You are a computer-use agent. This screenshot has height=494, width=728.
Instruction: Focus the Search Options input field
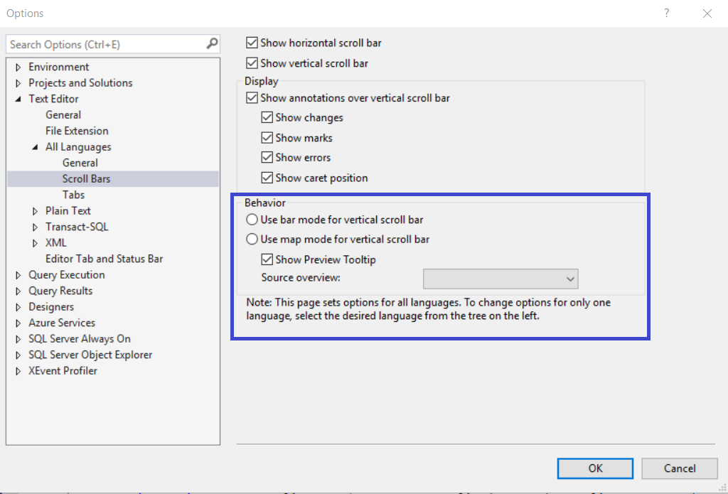105,44
